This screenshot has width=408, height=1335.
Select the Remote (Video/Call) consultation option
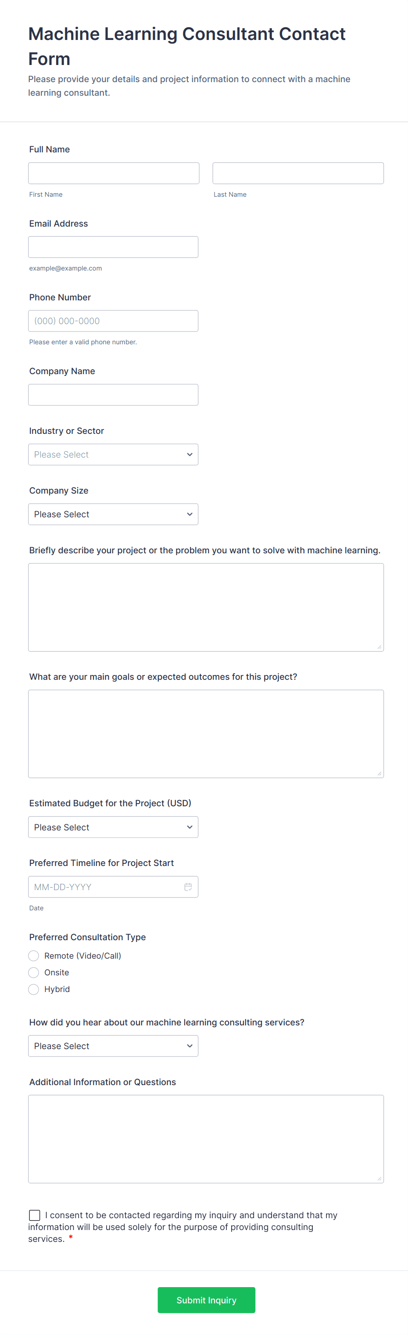point(33,955)
